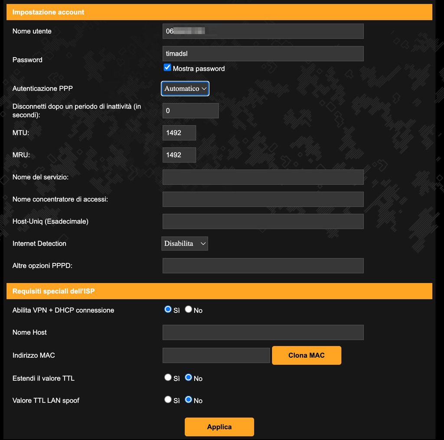Click the Indirizzo MAC input field
The height and width of the screenshot is (440, 444).
(x=216, y=356)
